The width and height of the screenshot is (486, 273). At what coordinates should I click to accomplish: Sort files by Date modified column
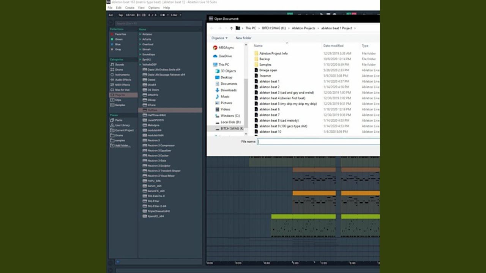pos(333,46)
